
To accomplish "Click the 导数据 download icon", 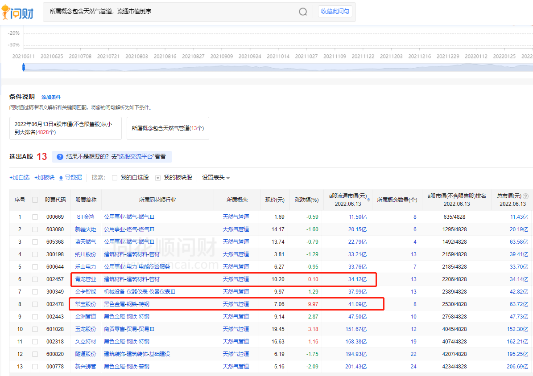I will pos(61,178).
